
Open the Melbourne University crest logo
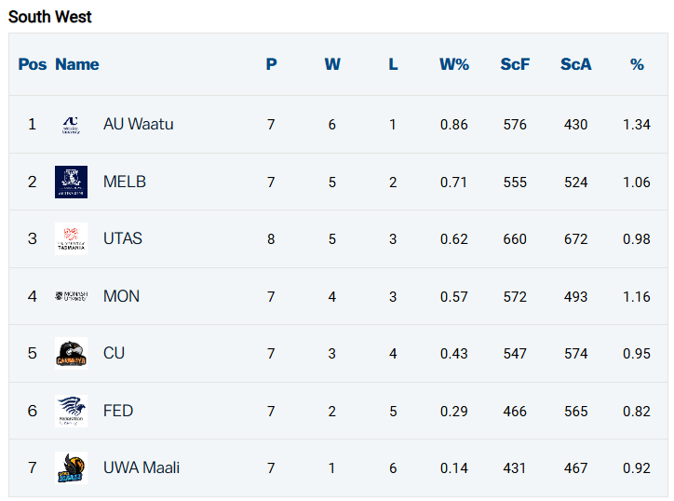tap(71, 182)
